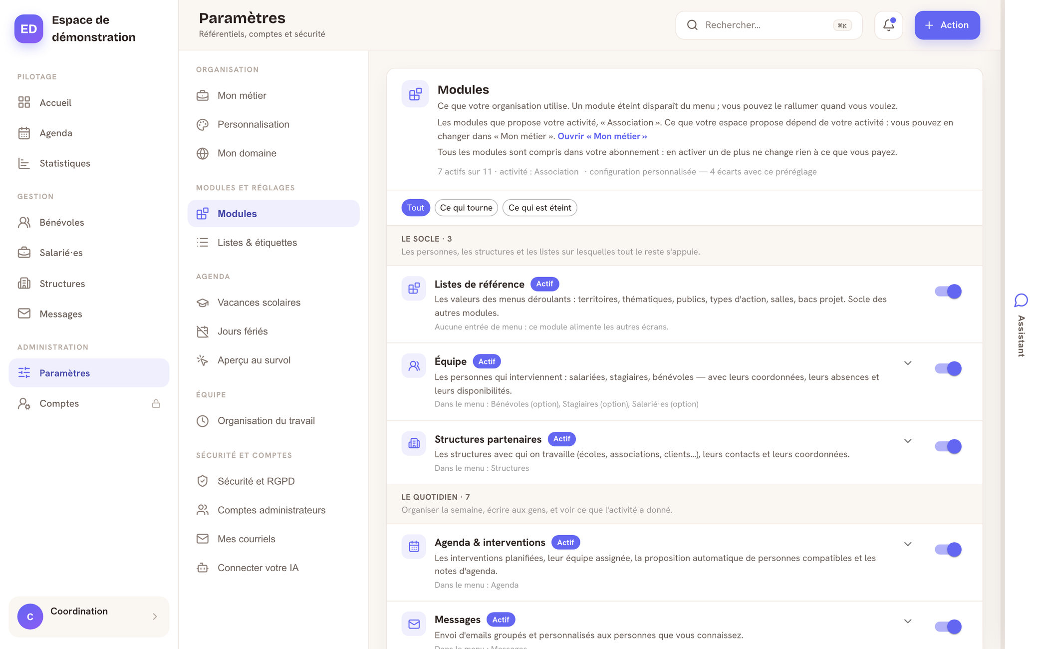Image resolution: width=1038 pixels, height=649 pixels.
Task: Open the Coordination account switcher
Action: pyautogui.click(x=89, y=617)
